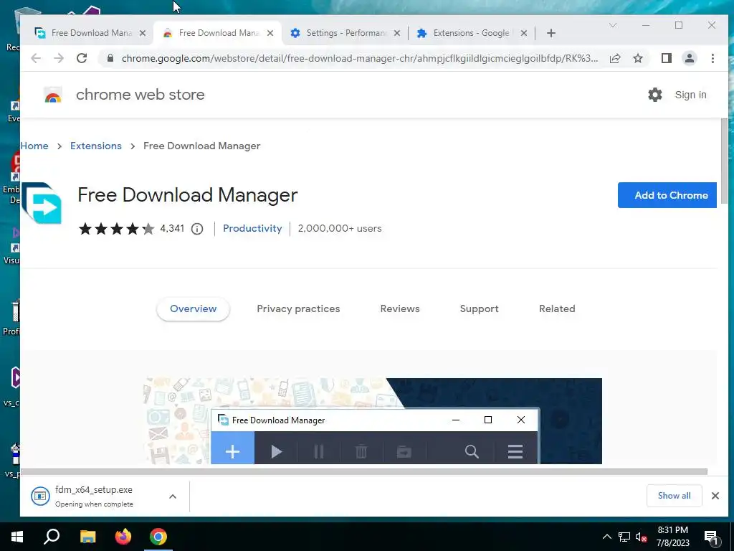The width and height of the screenshot is (734, 551).
Task: Open the side panel icon in toolbar
Action: pos(666,58)
